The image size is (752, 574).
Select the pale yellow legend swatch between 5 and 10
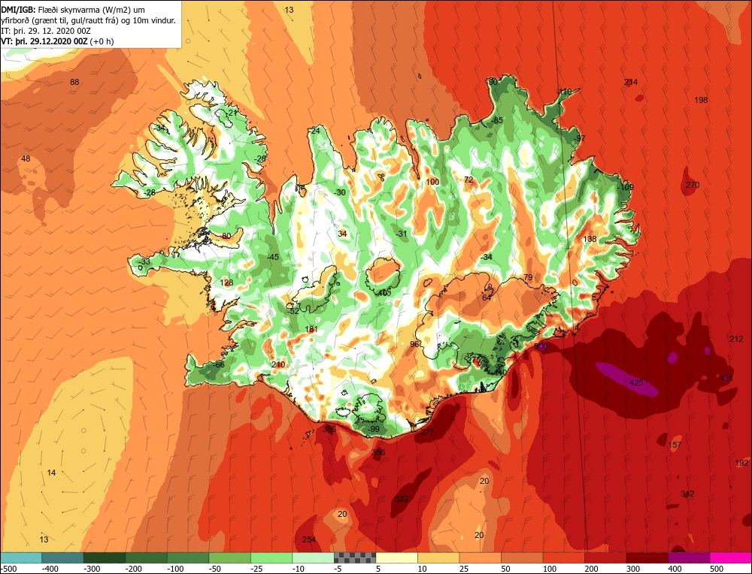396,557
